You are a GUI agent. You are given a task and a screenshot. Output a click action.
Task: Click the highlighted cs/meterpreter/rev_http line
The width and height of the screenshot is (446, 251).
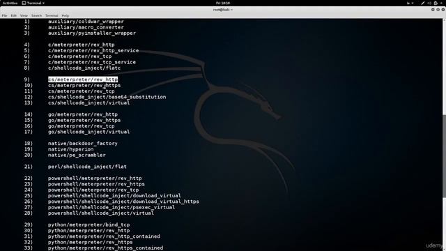coord(83,79)
